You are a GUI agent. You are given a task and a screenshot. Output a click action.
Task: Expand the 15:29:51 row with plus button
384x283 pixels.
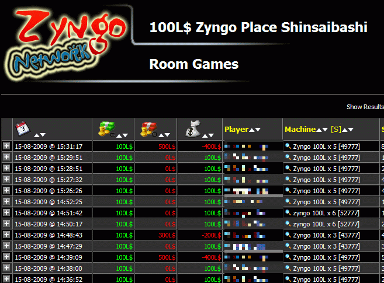(x=6, y=157)
